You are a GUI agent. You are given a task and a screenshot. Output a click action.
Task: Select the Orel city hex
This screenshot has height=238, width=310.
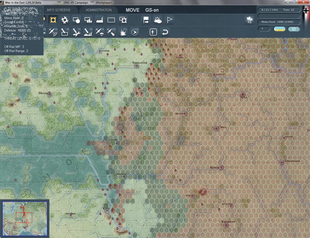pyautogui.click(x=216, y=129)
